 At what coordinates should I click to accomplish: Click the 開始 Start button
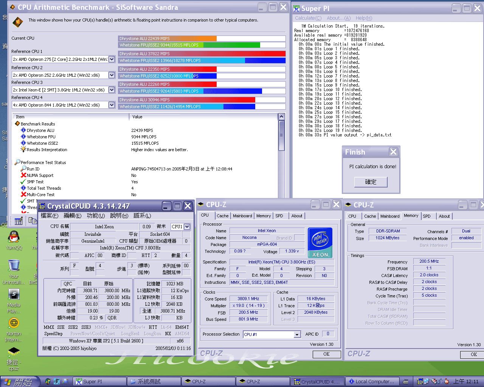click(20, 382)
